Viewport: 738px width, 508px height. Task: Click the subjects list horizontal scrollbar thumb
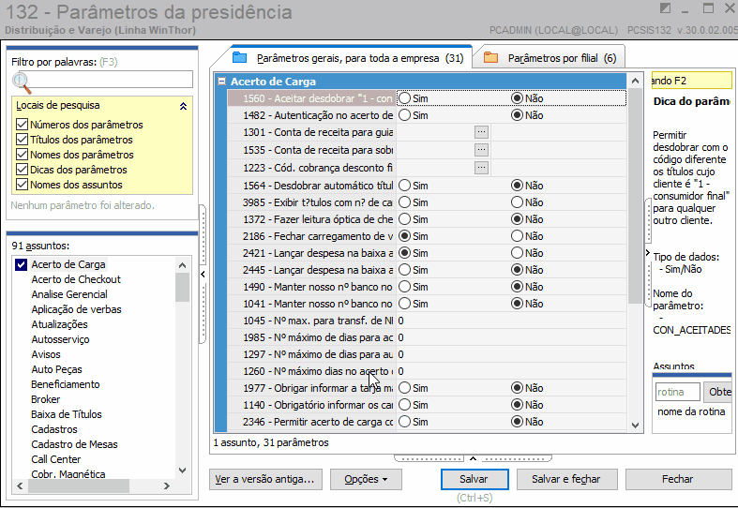coord(78,486)
